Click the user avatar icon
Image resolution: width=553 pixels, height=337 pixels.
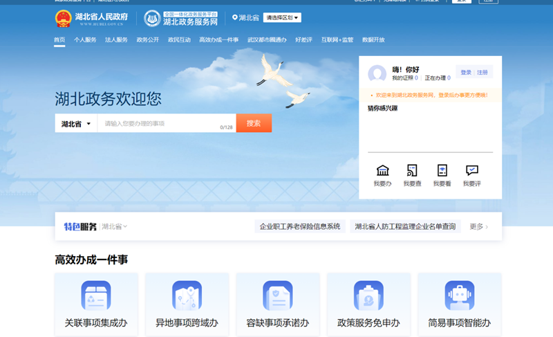(377, 73)
